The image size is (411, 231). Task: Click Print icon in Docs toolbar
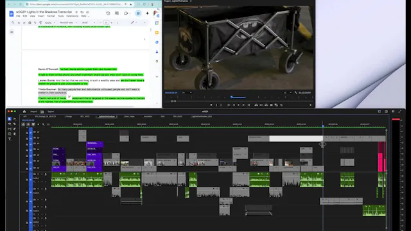point(30,23)
